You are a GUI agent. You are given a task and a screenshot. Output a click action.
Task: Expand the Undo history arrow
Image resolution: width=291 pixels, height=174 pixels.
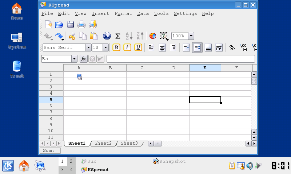pos(52,40)
